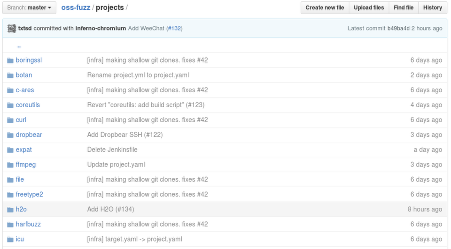Open harfbuzz row shallow git clones commit
This screenshot has width=451, height=249.
click(147, 224)
